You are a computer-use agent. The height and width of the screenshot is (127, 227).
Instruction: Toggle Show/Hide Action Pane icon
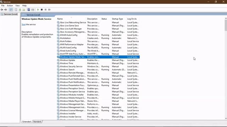pos(33,10)
